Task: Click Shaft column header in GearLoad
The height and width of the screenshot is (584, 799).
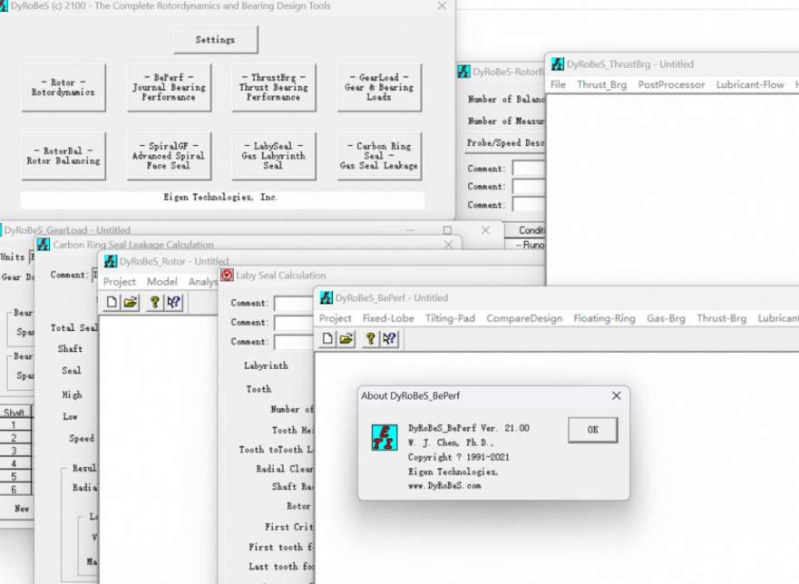Action: tap(14, 413)
